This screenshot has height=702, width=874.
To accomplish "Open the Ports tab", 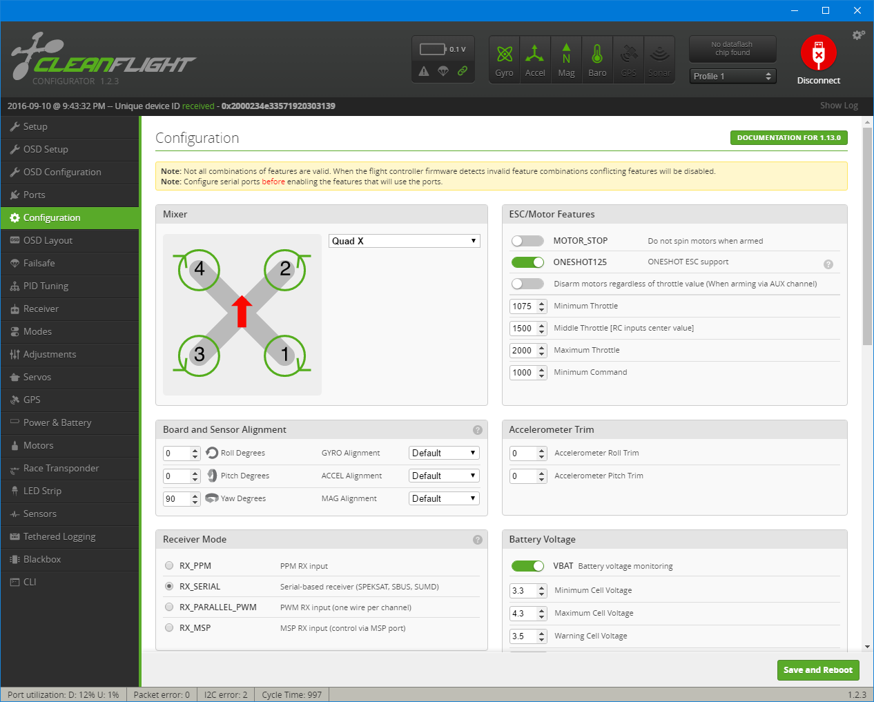I will pos(70,195).
